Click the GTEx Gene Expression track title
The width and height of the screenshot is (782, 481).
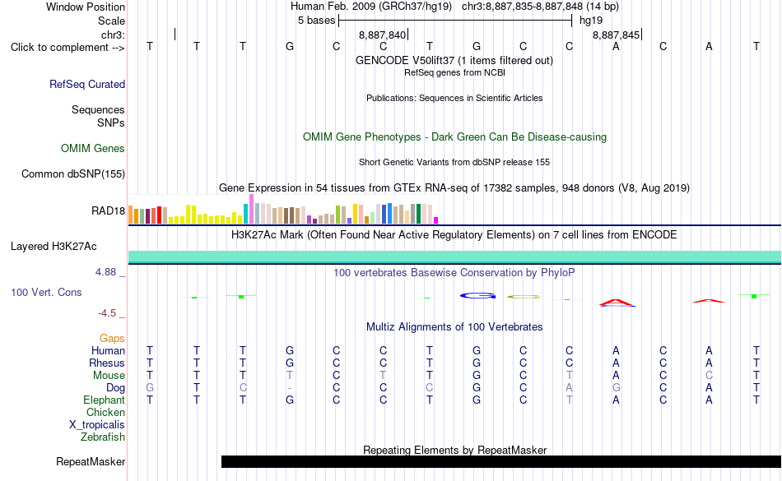pos(454,187)
